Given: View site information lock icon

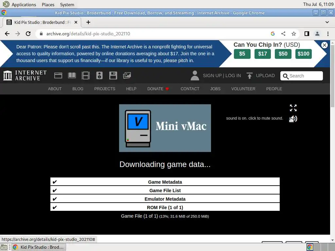Looking at the screenshot, I should click(41, 34).
